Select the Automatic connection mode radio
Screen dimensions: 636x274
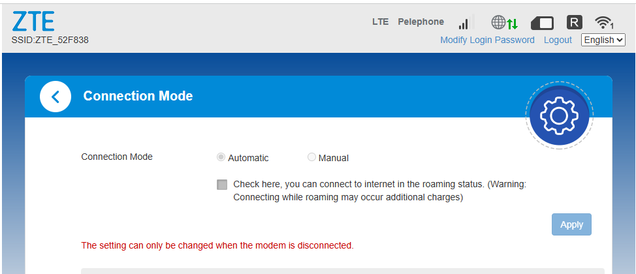click(221, 157)
